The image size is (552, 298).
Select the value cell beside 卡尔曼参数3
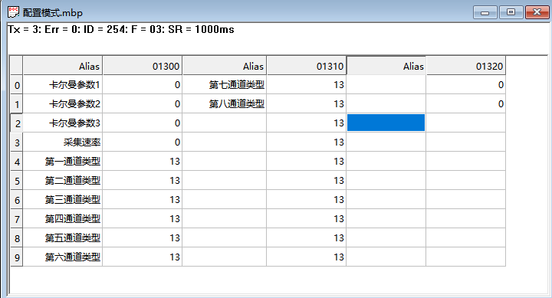coord(143,123)
